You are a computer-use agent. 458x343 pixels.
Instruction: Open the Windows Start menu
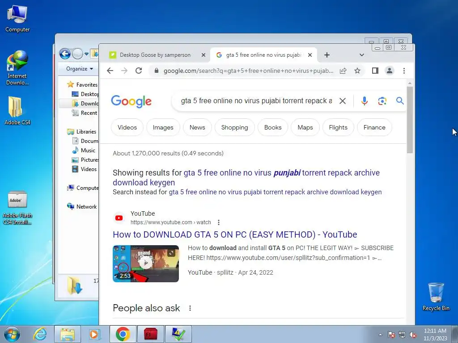(12, 334)
